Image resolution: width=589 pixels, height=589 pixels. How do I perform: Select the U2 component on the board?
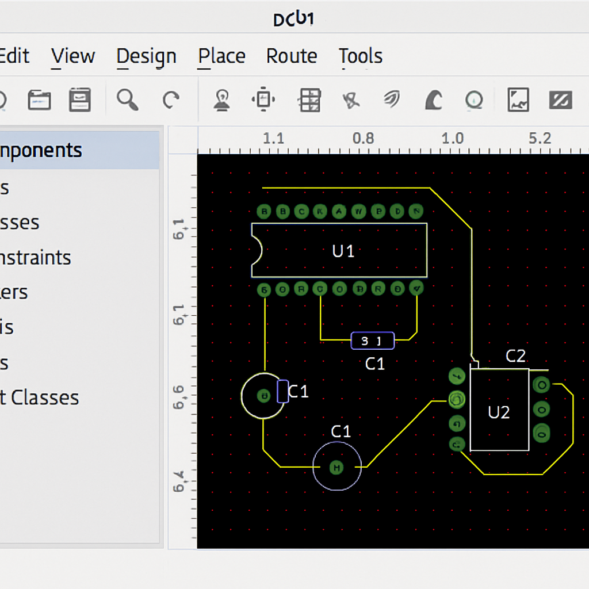coord(499,411)
